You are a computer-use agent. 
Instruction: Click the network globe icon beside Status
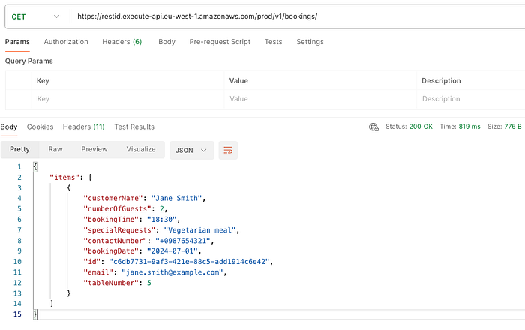[373, 127]
